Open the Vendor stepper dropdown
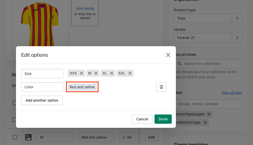253x145 pixels. [x=237, y=38]
